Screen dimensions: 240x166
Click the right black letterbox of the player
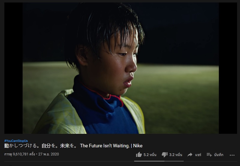[x=228, y=68]
